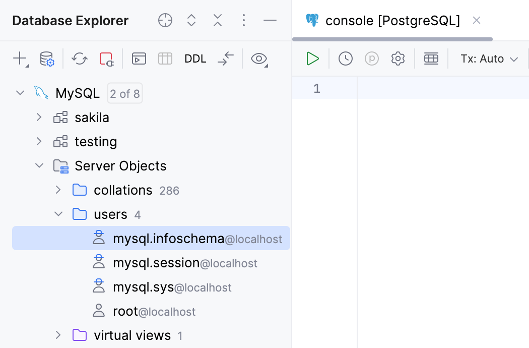
Task: Open the query history clock icon
Action: click(x=346, y=59)
